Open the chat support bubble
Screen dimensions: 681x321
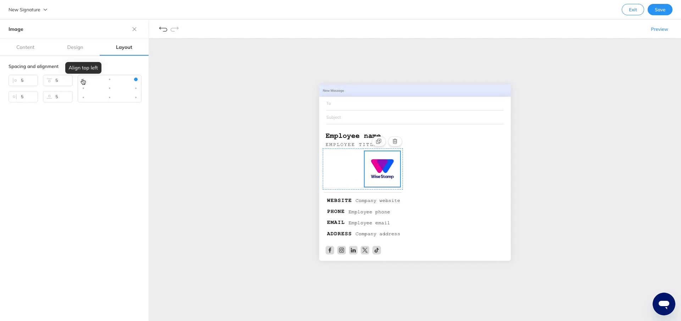point(664,304)
